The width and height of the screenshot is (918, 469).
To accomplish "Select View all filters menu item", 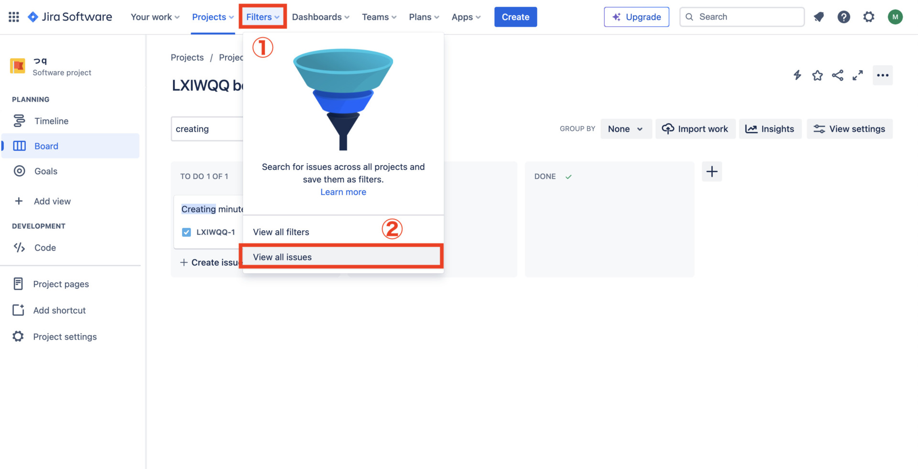I will coord(281,232).
